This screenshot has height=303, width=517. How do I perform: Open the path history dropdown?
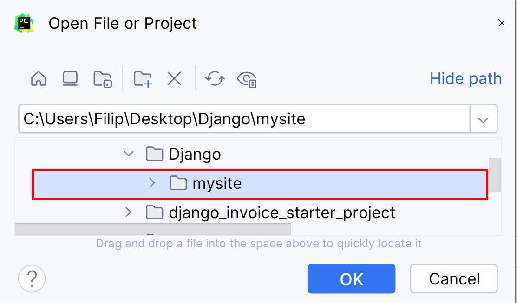[484, 119]
